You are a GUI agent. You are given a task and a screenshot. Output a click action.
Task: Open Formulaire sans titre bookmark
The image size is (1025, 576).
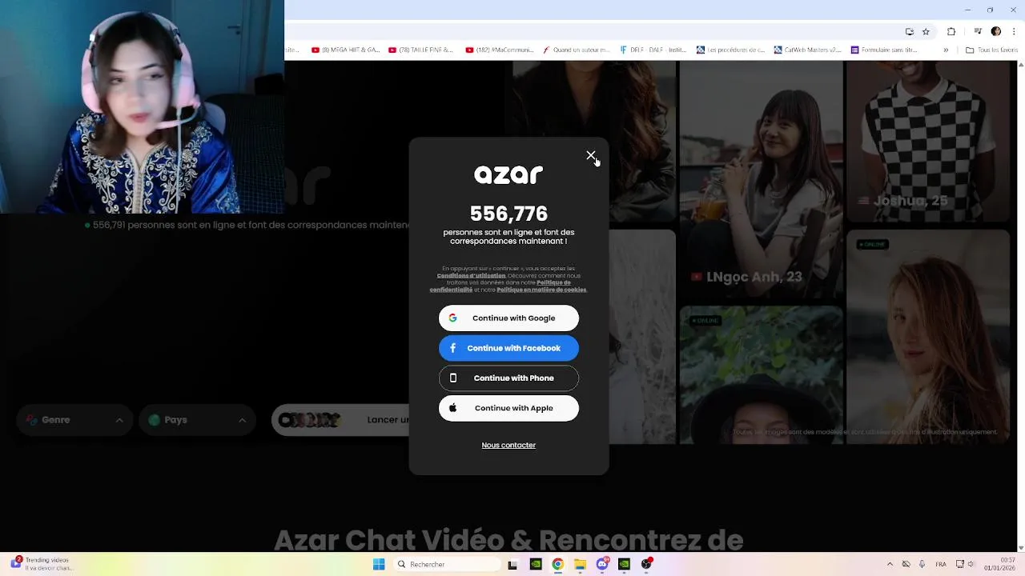point(884,50)
